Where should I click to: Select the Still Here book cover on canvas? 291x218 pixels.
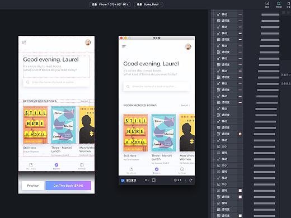pyautogui.click(x=35, y=125)
